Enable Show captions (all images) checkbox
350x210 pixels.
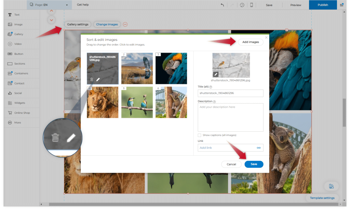click(200, 135)
